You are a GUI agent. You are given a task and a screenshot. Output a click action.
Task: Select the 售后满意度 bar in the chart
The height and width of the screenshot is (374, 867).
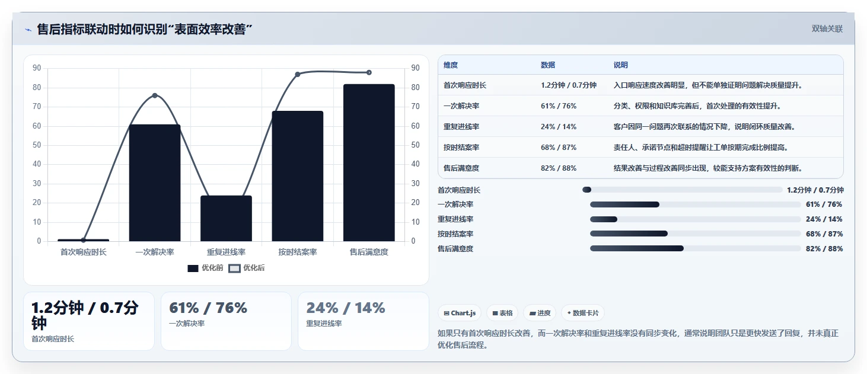pyautogui.click(x=369, y=162)
